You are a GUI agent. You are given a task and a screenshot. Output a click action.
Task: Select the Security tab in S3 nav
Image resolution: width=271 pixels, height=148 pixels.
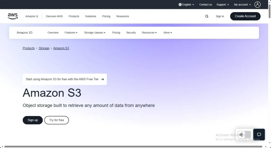click(x=131, y=33)
